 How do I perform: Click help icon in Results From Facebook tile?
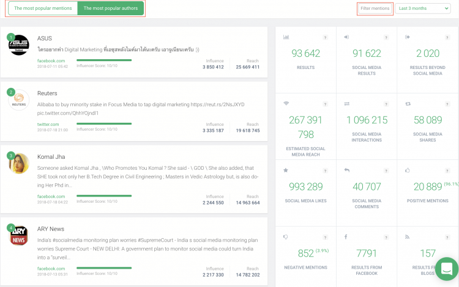point(386,238)
